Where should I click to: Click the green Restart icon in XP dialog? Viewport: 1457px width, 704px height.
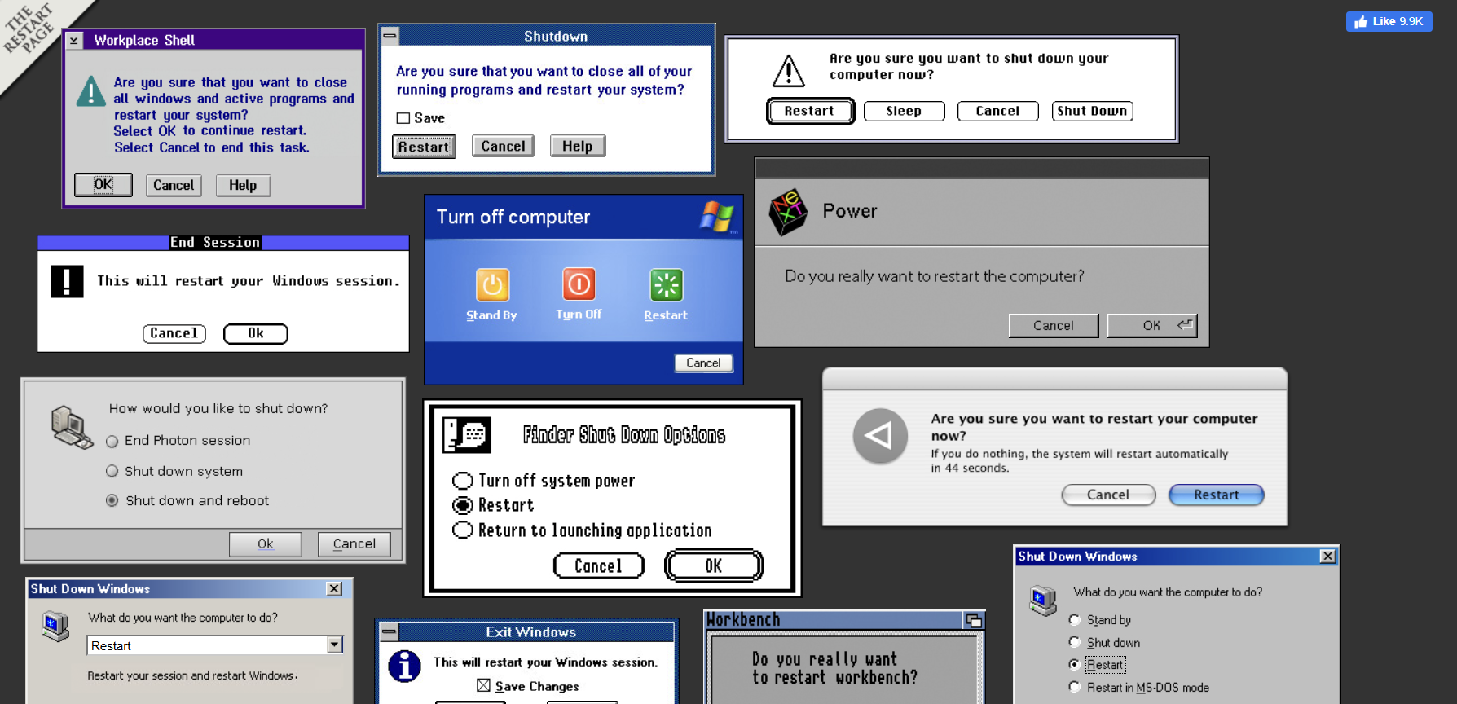pos(666,285)
